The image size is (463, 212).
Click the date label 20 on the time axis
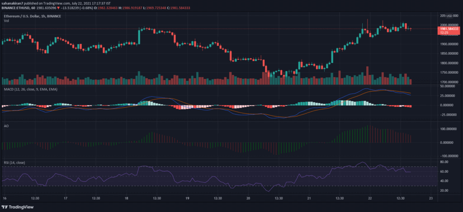point(248,198)
